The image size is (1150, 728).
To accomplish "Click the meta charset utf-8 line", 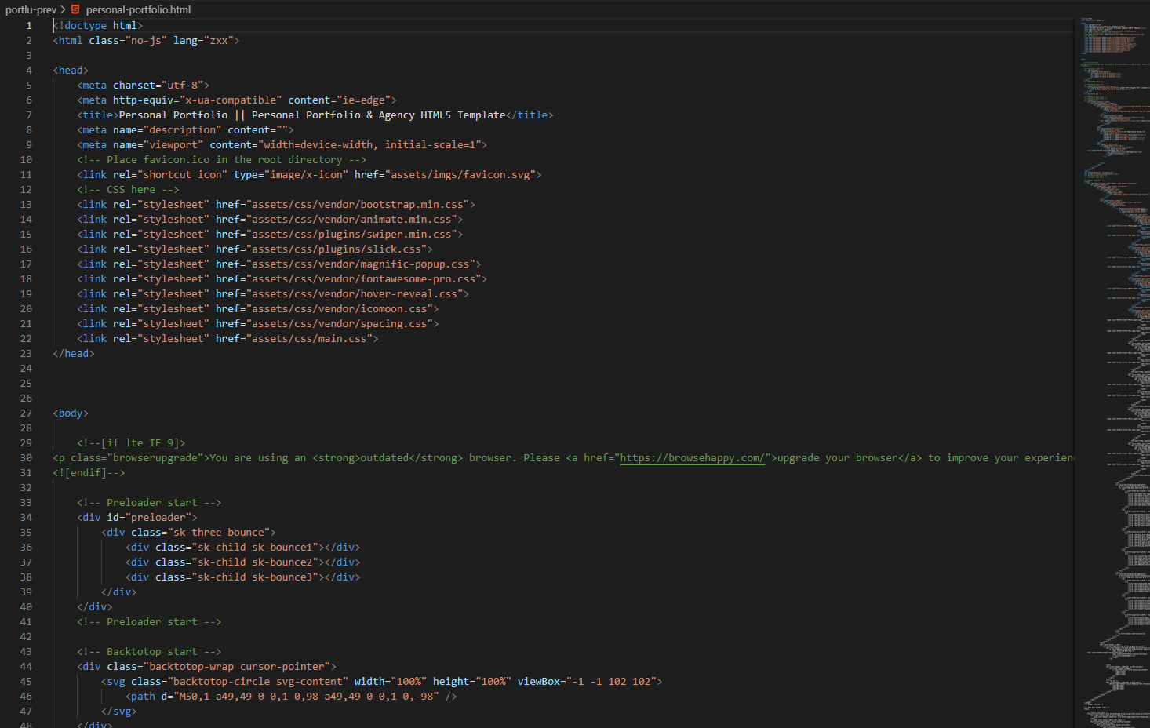I will [143, 86].
